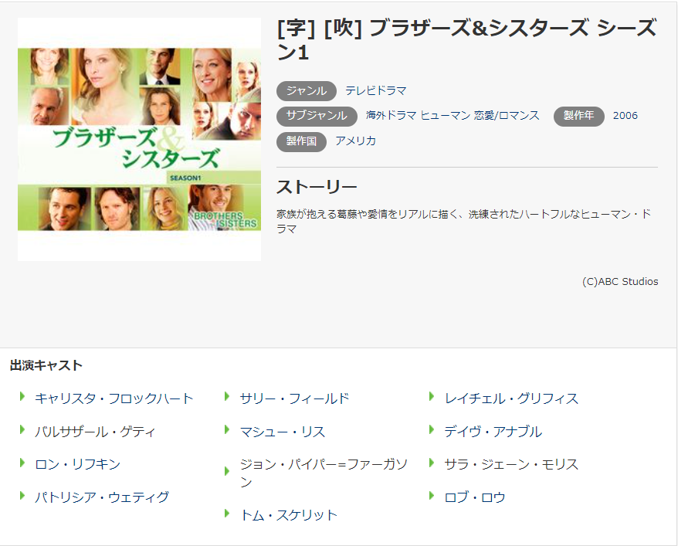Click the story description starting 家族が抱える葛藤

point(463,222)
